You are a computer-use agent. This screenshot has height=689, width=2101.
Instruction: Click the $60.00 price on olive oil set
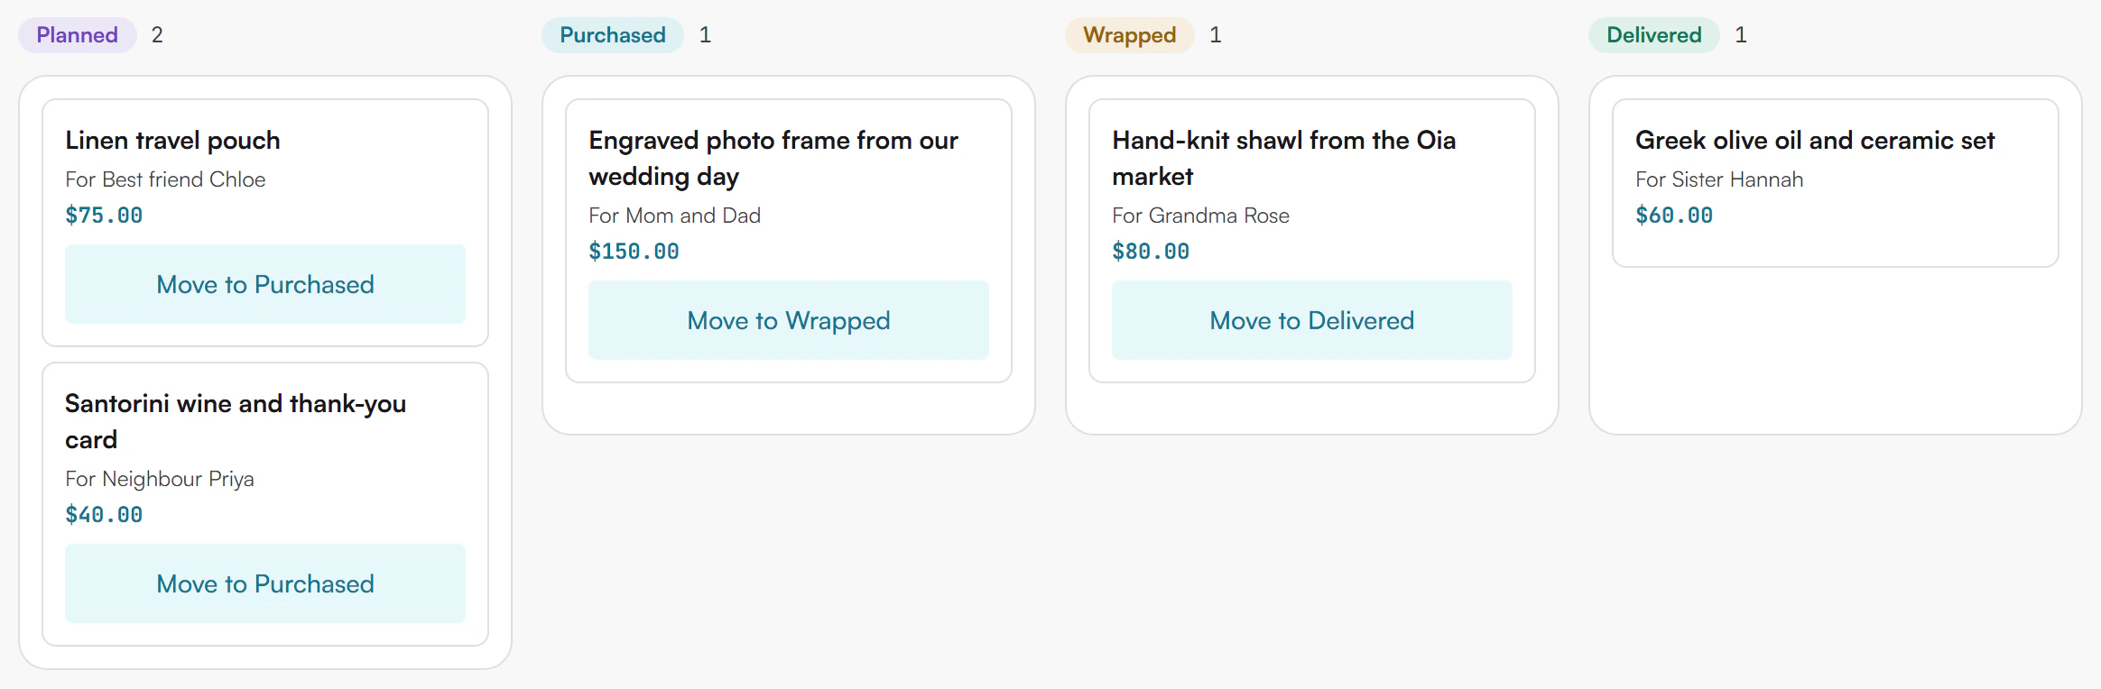click(1674, 216)
